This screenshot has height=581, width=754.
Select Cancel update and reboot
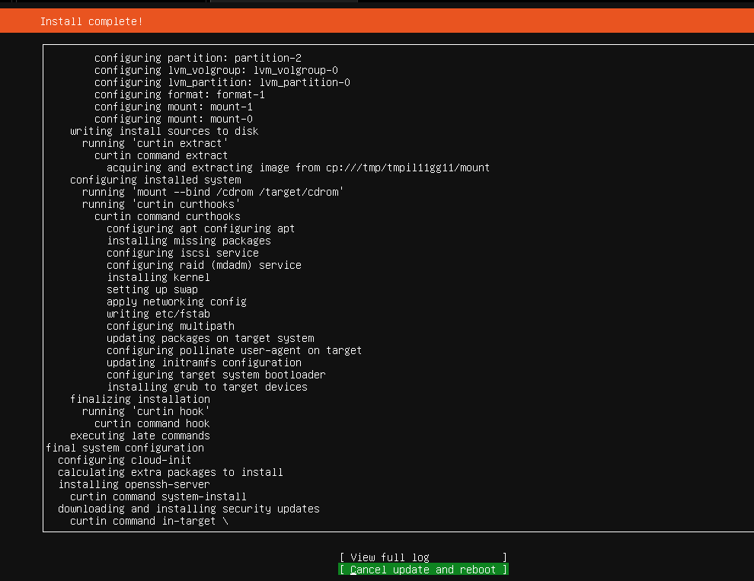pyautogui.click(x=423, y=570)
